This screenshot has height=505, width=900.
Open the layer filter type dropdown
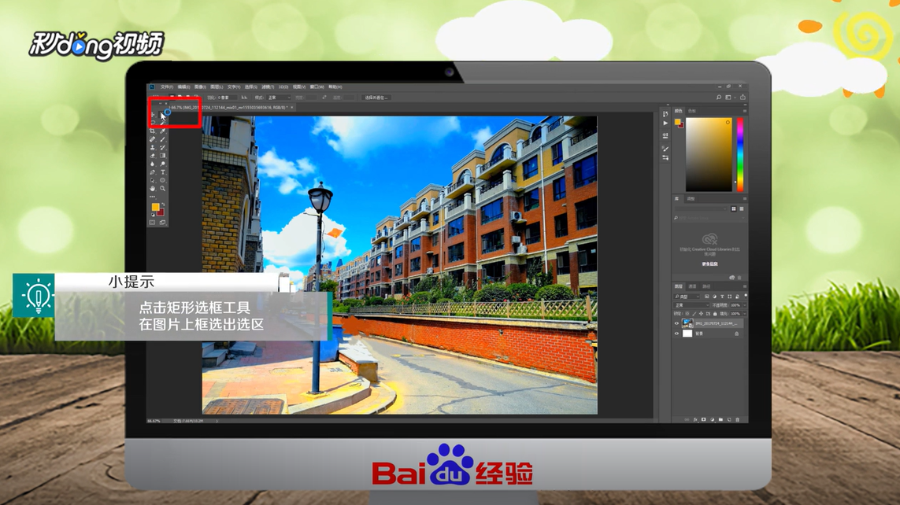(687, 297)
